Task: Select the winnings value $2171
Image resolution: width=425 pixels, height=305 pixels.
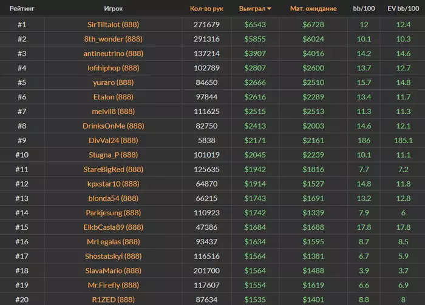Action: click(255, 141)
